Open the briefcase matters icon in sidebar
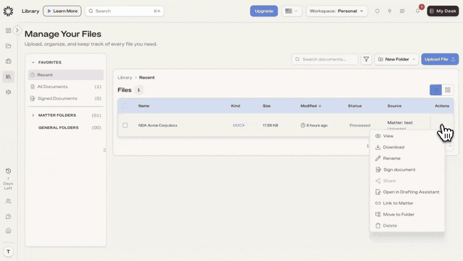The width and height of the screenshot is (463, 261). 8,61
